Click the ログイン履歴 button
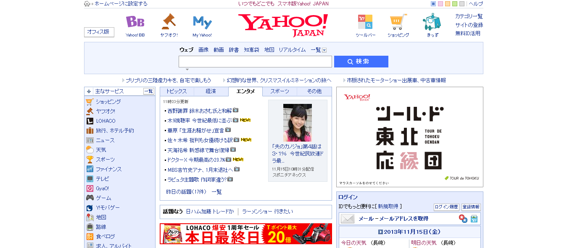 (446, 207)
